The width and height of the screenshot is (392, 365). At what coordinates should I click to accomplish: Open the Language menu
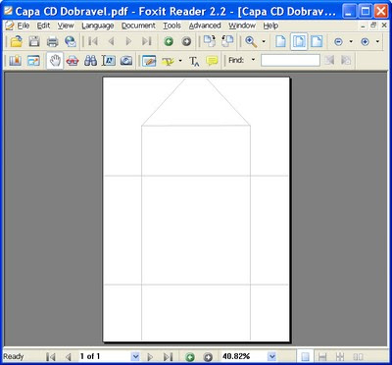97,26
